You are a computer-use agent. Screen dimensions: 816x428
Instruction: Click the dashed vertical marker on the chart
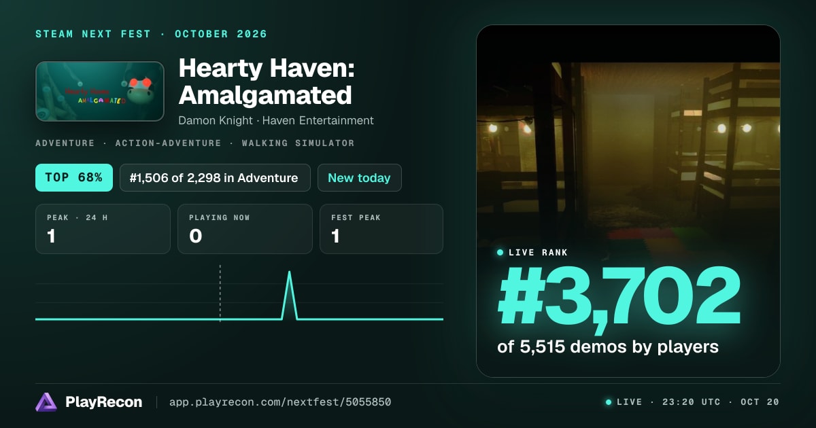220,293
